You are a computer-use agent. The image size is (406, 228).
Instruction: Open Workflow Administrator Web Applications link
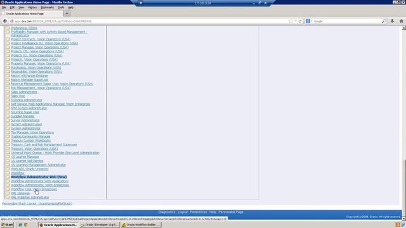point(39,181)
